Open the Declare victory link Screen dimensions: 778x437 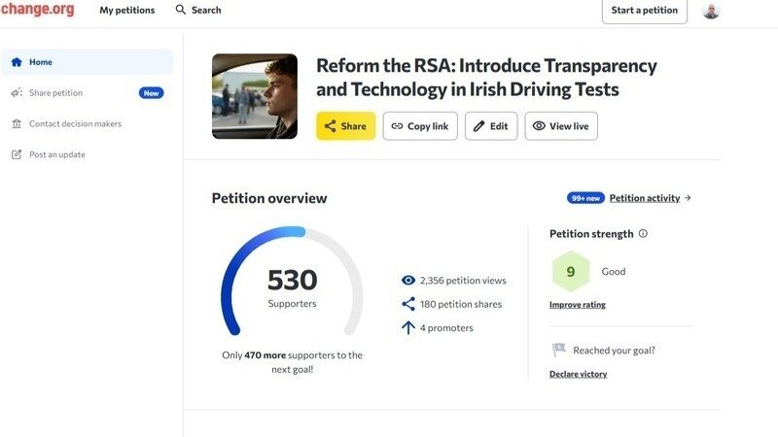578,374
